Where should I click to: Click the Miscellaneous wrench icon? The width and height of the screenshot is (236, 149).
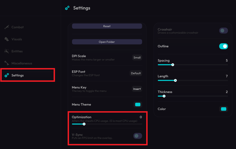coord(7,63)
